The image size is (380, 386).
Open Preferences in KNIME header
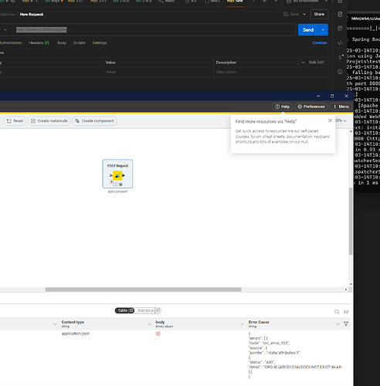[x=311, y=107]
